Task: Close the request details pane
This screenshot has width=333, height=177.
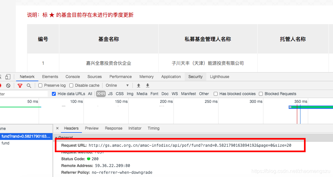Action: [57, 128]
